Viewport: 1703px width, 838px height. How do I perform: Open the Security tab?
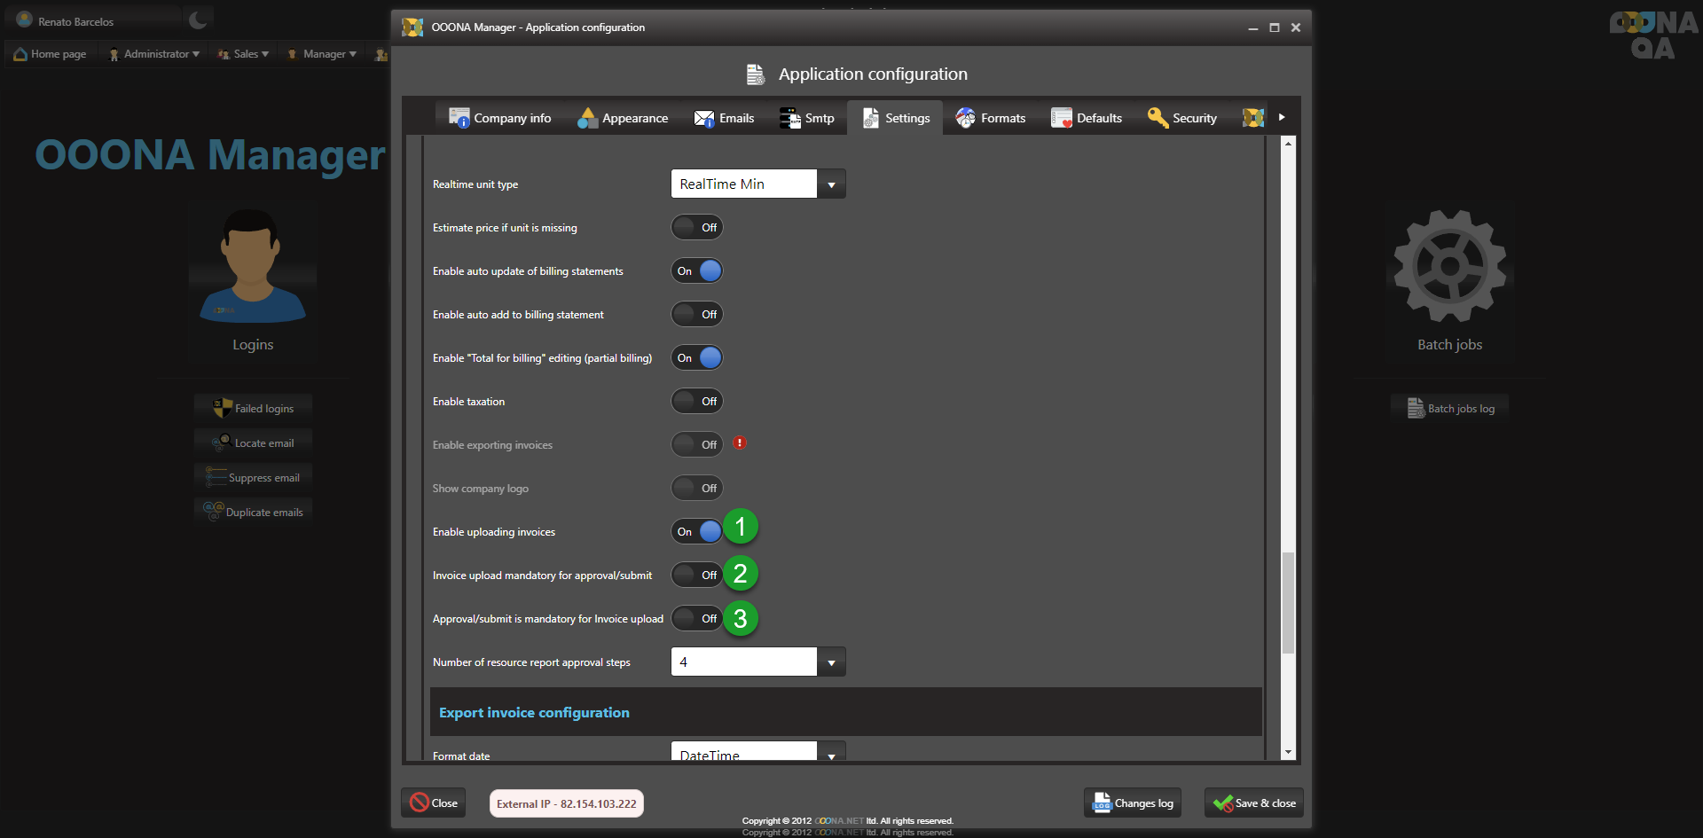point(1182,118)
